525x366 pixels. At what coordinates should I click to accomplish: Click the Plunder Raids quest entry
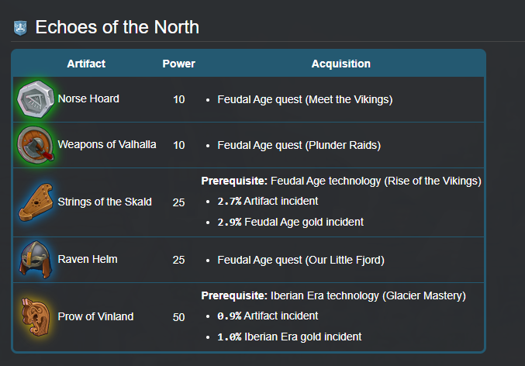tap(299, 145)
